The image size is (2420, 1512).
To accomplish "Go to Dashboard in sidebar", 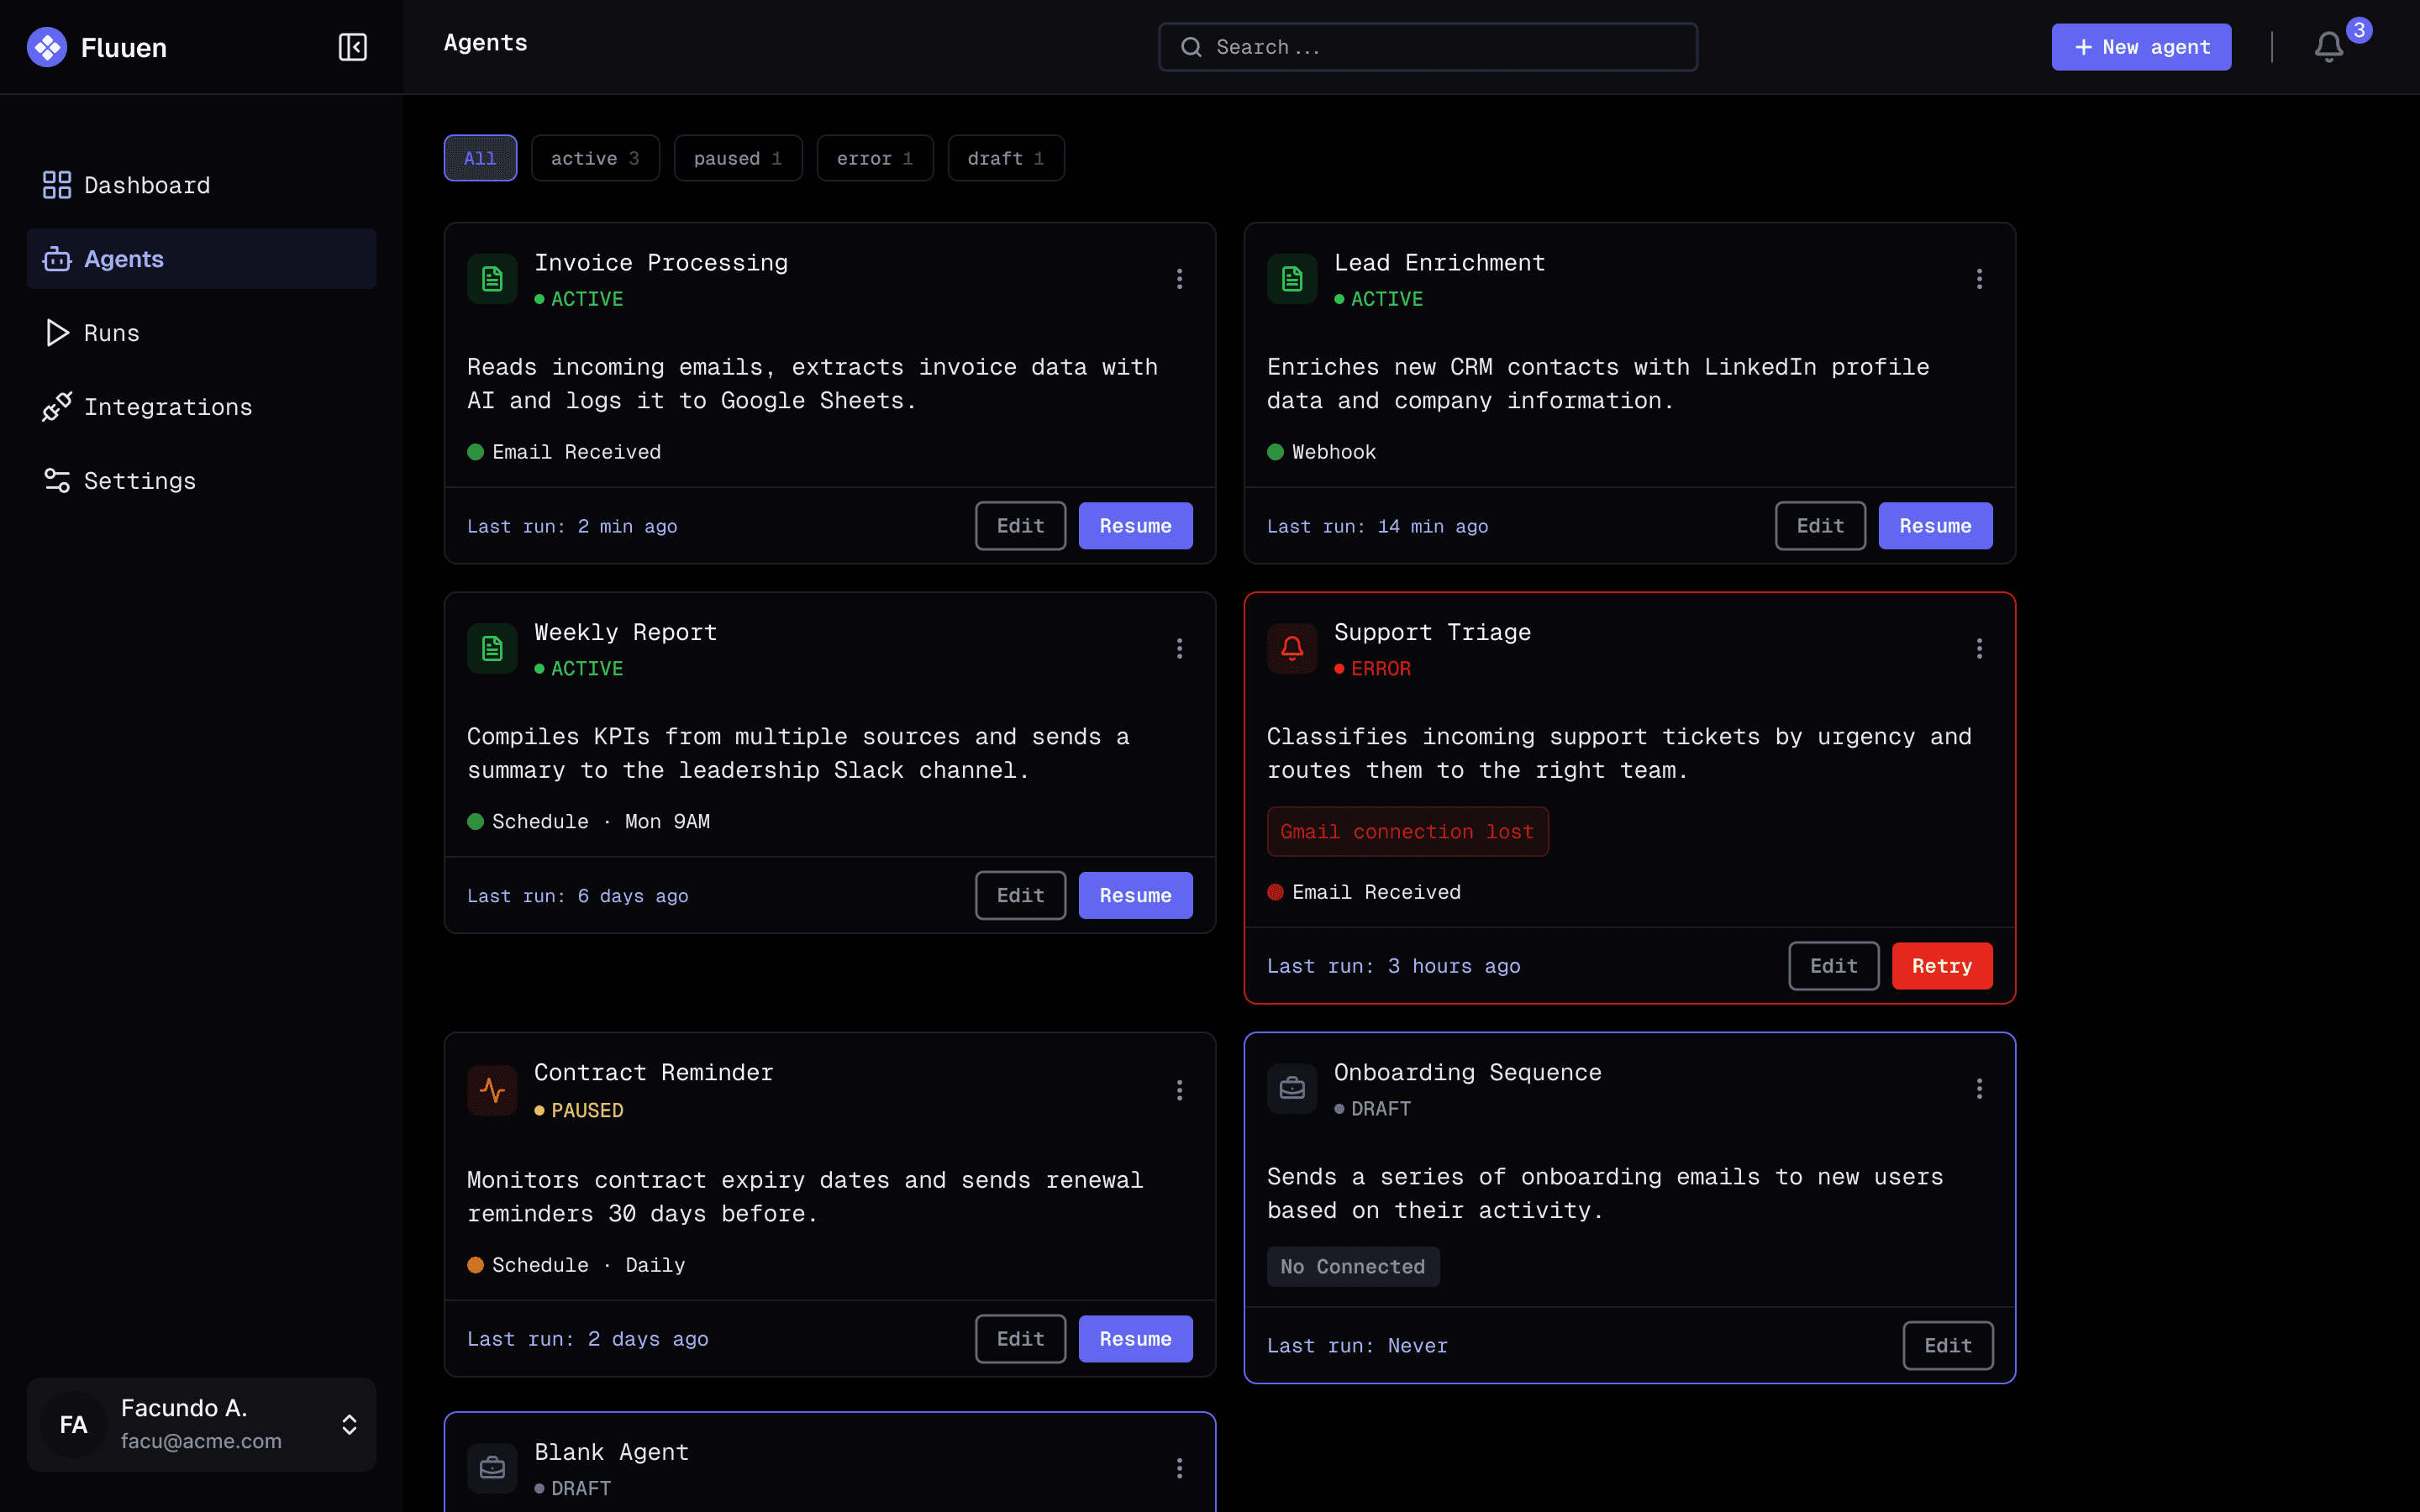I will click(x=201, y=185).
